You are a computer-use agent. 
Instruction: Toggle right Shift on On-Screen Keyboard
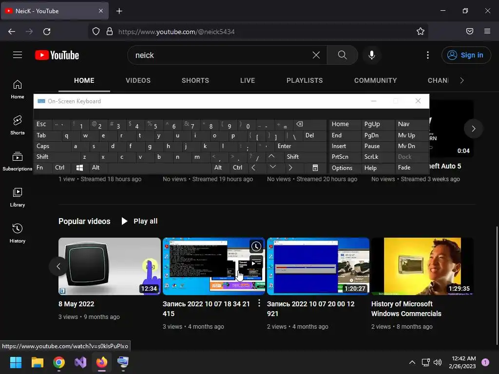305,157
